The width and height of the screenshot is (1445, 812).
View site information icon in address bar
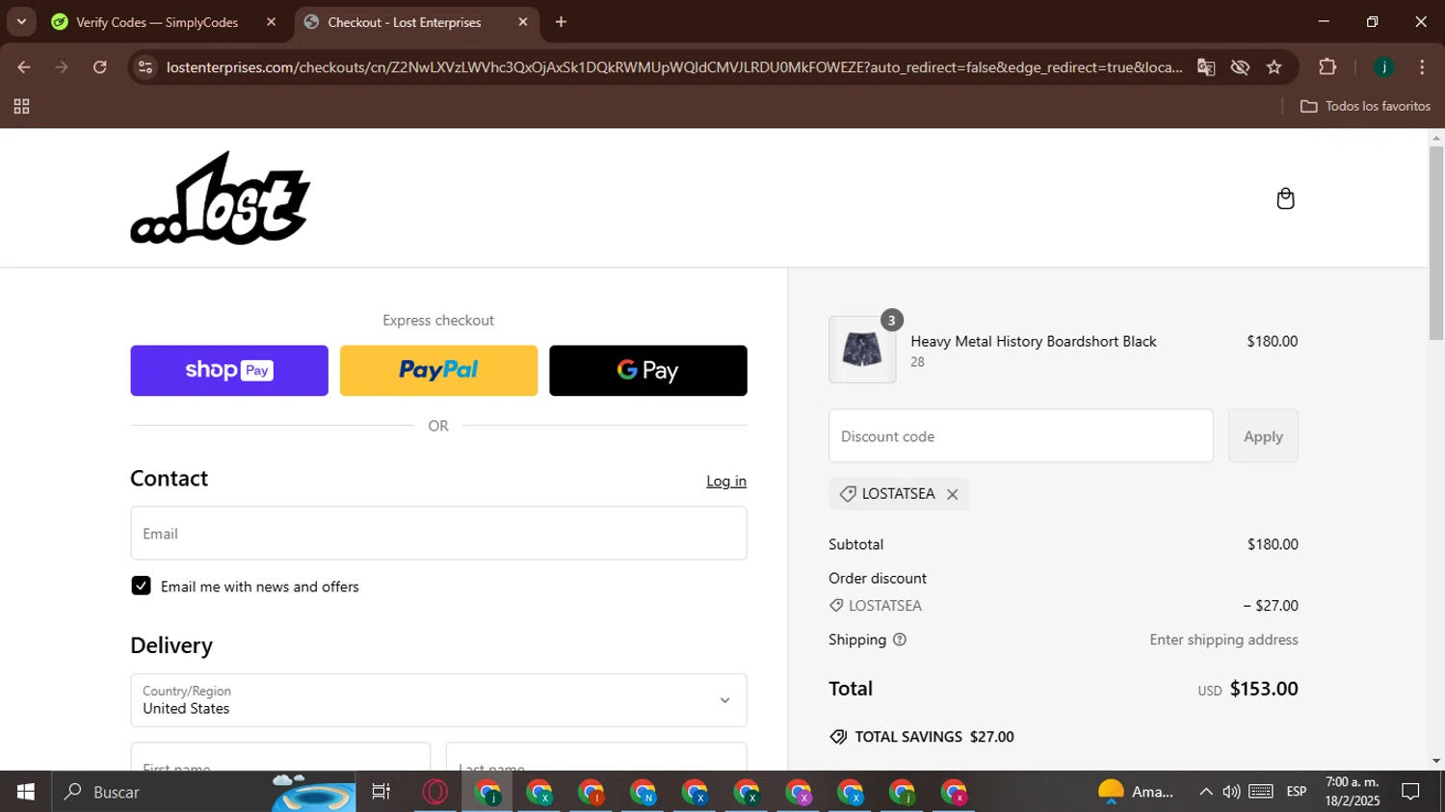[x=145, y=67]
